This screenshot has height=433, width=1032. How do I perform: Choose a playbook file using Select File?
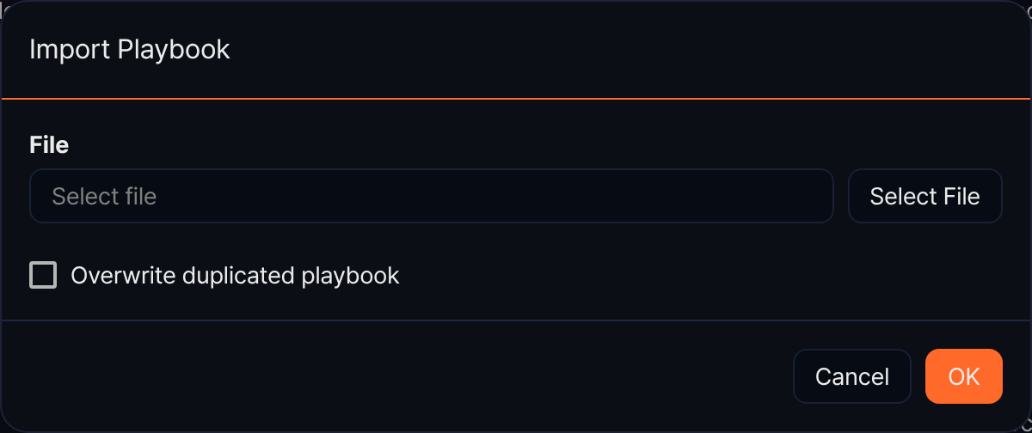coord(924,196)
